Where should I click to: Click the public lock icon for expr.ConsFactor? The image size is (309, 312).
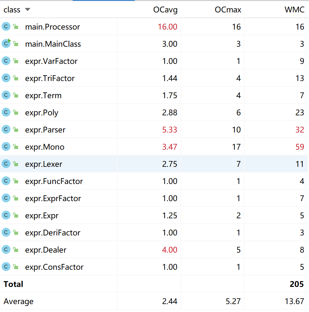pos(16,267)
